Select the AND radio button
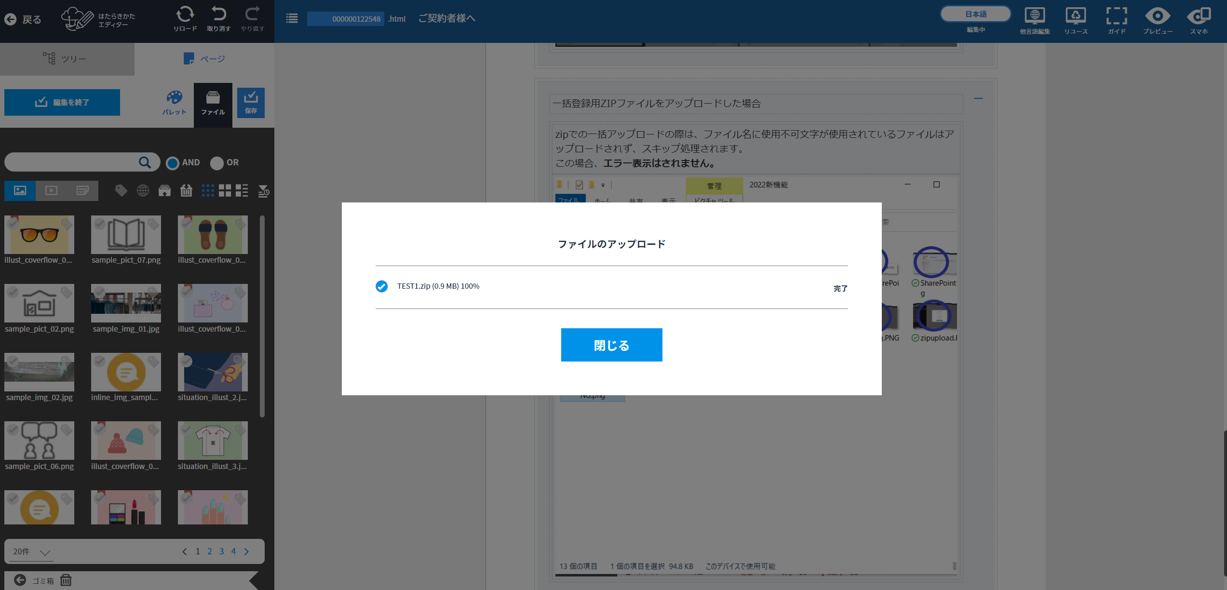The height and width of the screenshot is (590, 1227). [173, 163]
